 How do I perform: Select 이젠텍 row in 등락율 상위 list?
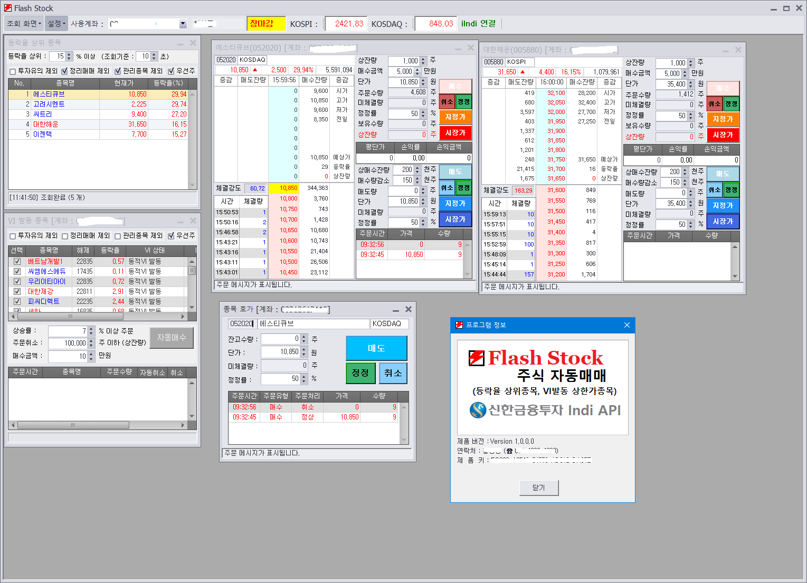pos(98,134)
